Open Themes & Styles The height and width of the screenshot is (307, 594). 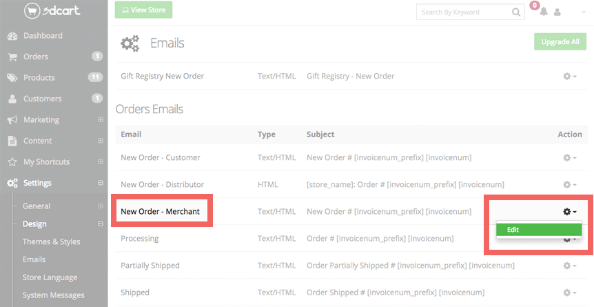click(x=51, y=241)
